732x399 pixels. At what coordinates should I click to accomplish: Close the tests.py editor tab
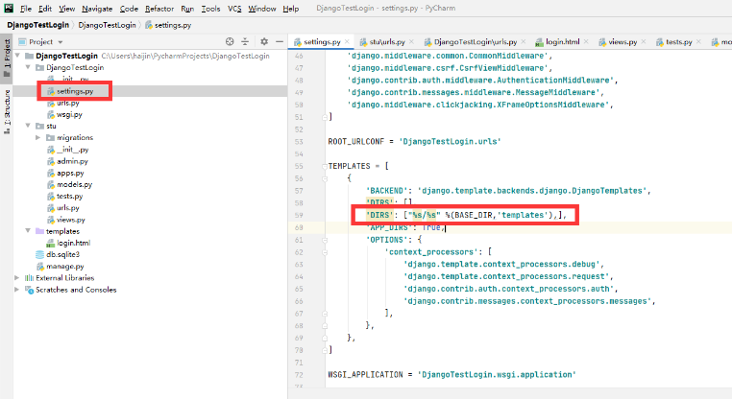tap(698, 41)
